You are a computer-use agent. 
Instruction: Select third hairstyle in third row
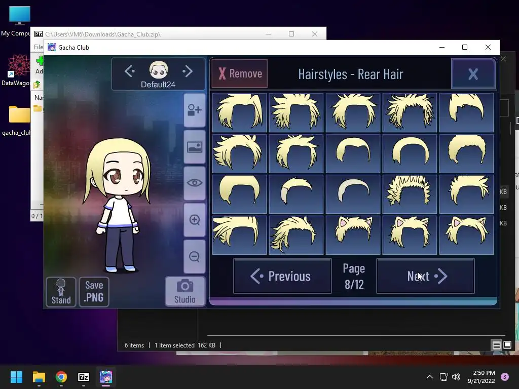353,194
